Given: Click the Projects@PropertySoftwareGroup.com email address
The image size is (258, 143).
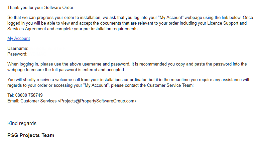Looking at the screenshot, I should pos(97,101).
